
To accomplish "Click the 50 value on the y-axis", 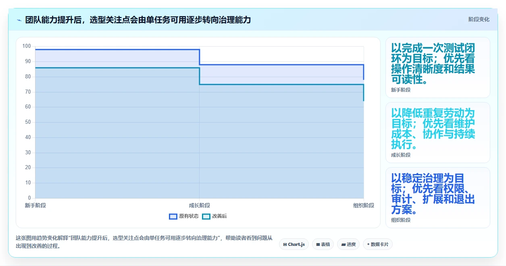I will (x=28, y=122).
